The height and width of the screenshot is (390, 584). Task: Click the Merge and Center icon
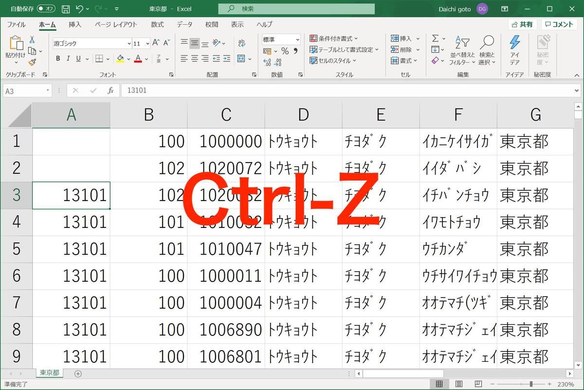tap(241, 58)
